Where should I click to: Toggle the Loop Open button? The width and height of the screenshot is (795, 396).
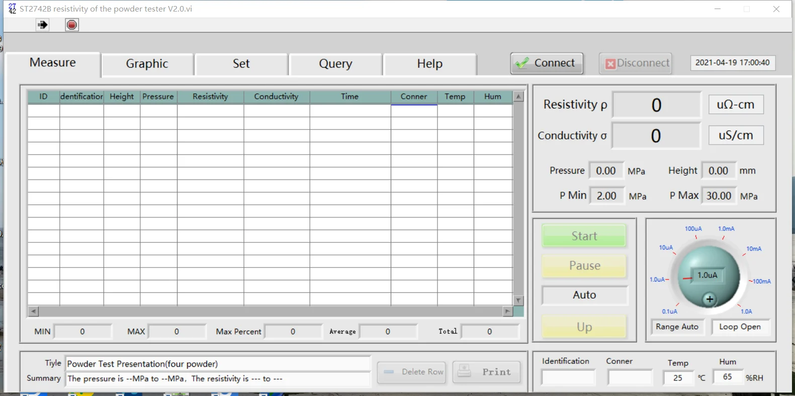740,327
